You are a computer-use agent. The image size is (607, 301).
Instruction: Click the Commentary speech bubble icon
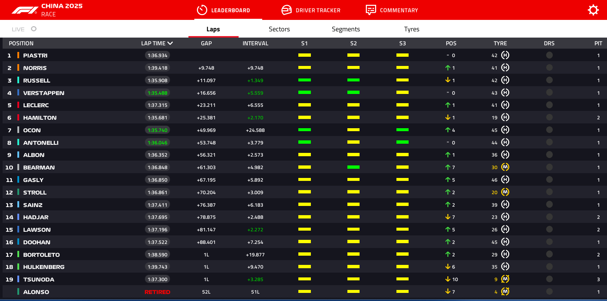point(371,10)
